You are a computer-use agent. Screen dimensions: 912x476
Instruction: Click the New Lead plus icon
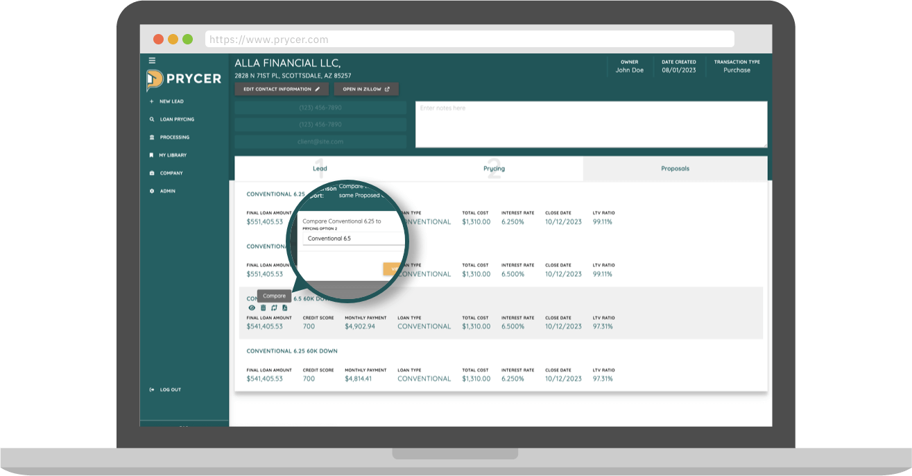[152, 101]
